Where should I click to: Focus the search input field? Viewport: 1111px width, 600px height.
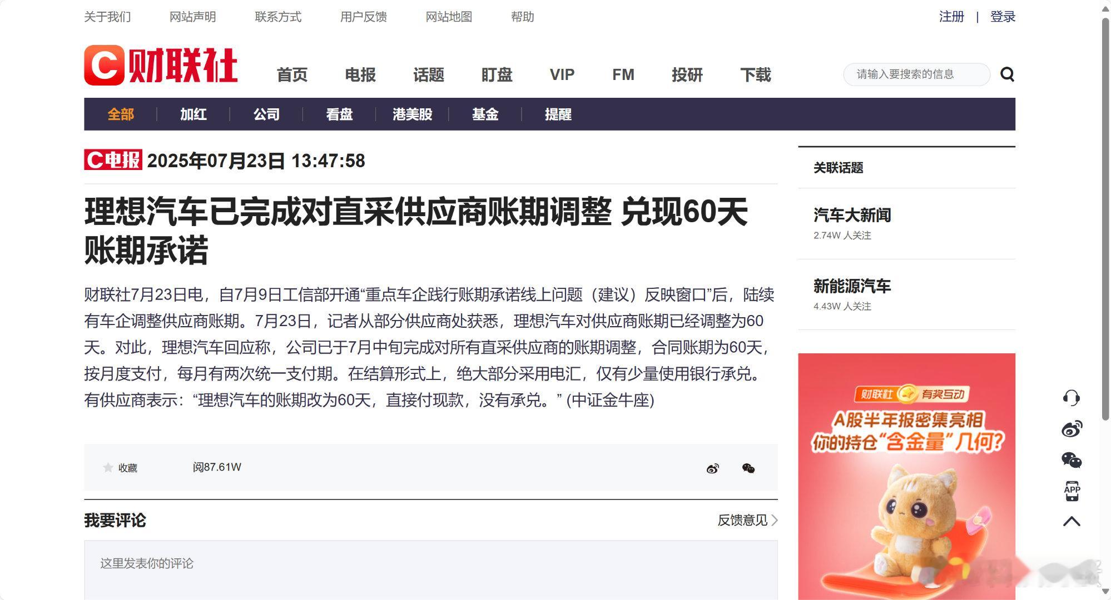tap(916, 74)
